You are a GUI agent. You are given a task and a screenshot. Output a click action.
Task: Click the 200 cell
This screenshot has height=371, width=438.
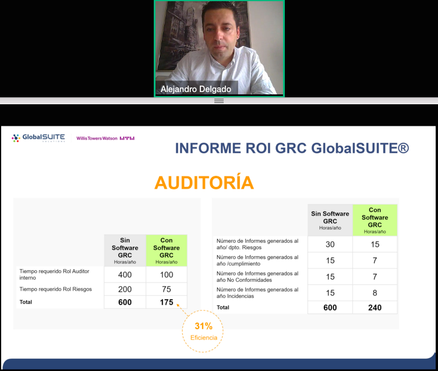(125, 289)
